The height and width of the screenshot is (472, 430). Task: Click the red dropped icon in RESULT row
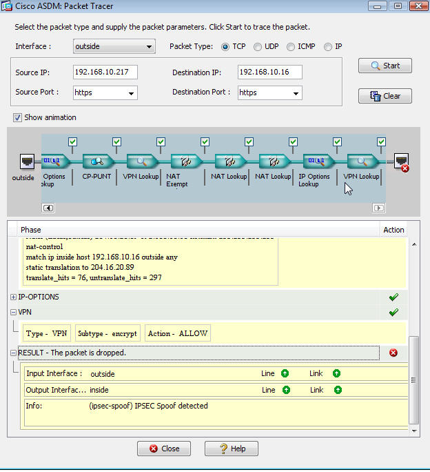393,353
